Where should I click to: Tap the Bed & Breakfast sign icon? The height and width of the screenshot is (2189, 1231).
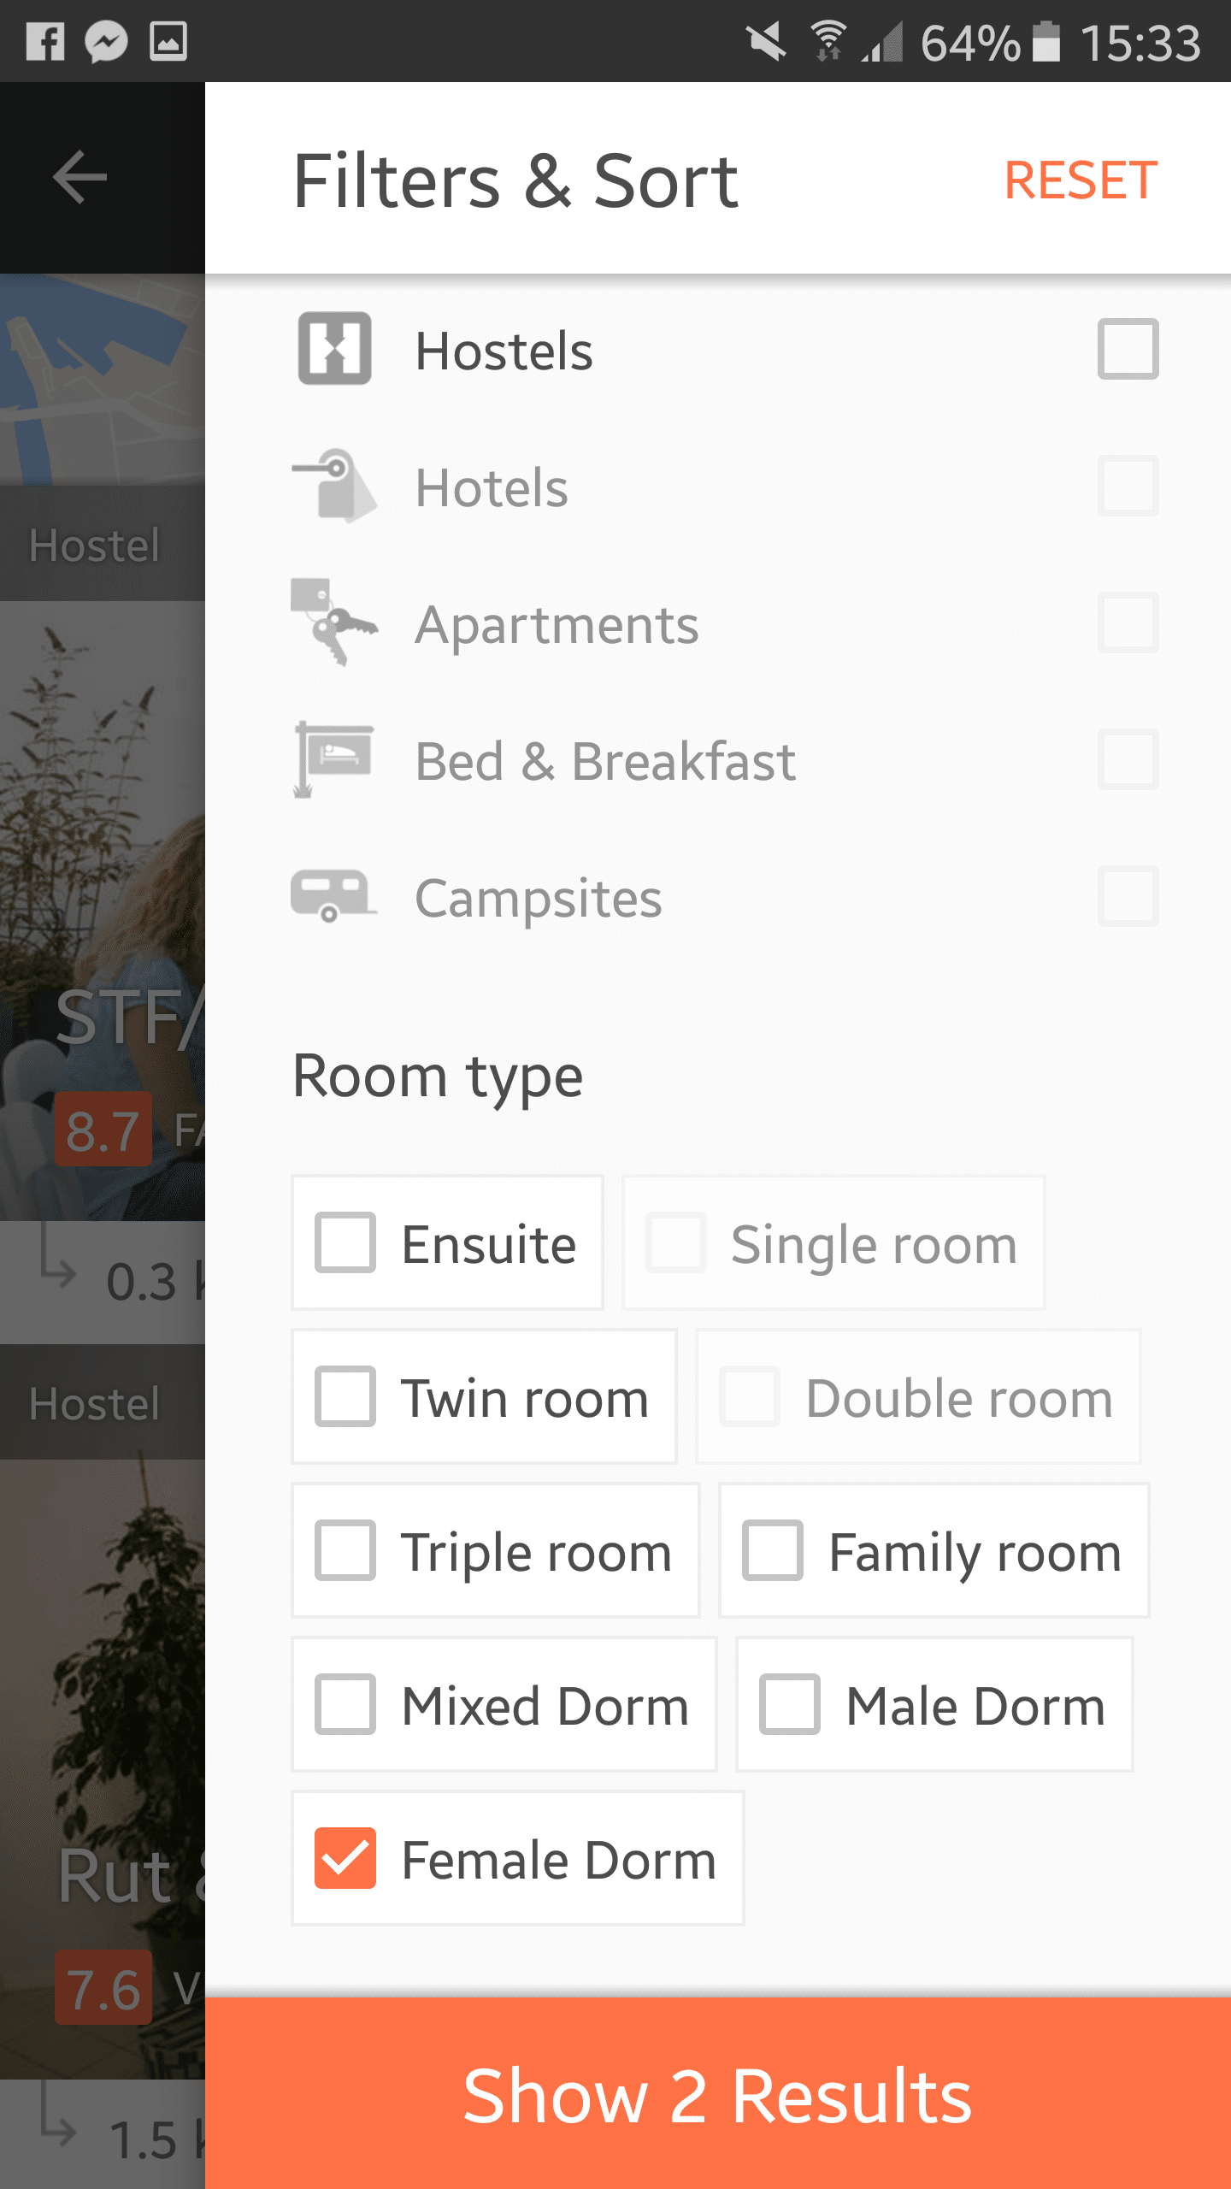point(334,759)
